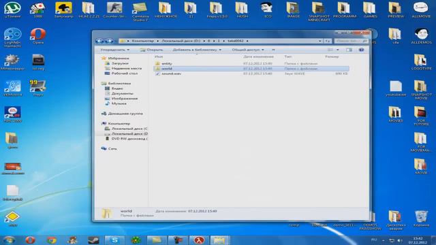Open the LOGOTYPE desktop folder
Viewport: 436px width, 245px height.
click(421, 62)
